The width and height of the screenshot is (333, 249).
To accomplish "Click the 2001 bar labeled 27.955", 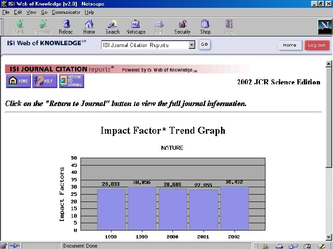I will click(x=203, y=210).
